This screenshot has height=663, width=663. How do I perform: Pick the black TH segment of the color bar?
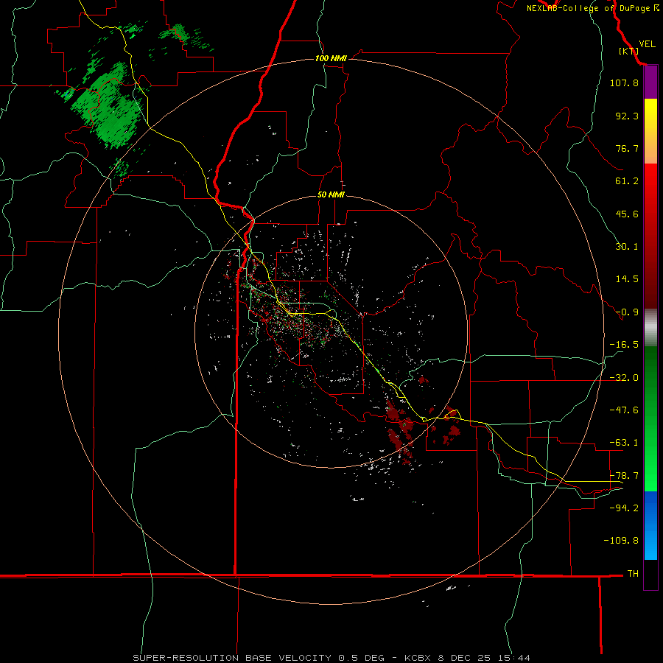pos(650,574)
